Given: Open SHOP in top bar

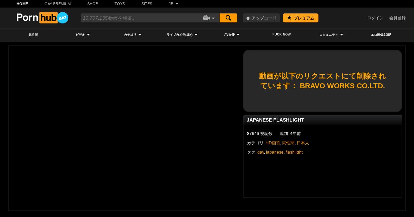Looking at the screenshot, I should (x=92, y=4).
